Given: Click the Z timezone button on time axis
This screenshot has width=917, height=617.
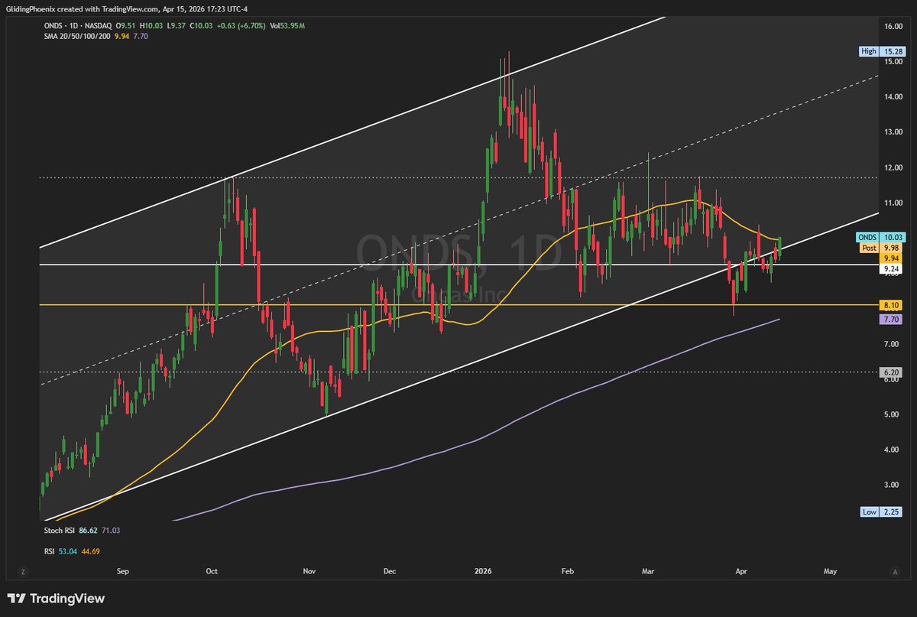Looking at the screenshot, I should tap(23, 570).
